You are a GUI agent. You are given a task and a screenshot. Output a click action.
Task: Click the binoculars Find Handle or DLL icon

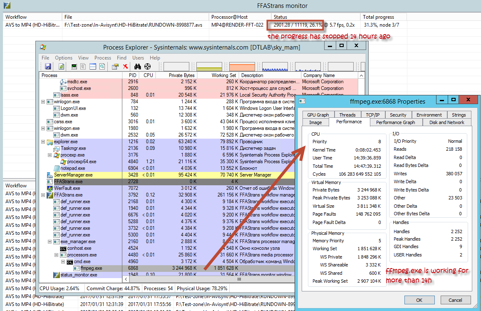pyautogui.click(x=137, y=66)
